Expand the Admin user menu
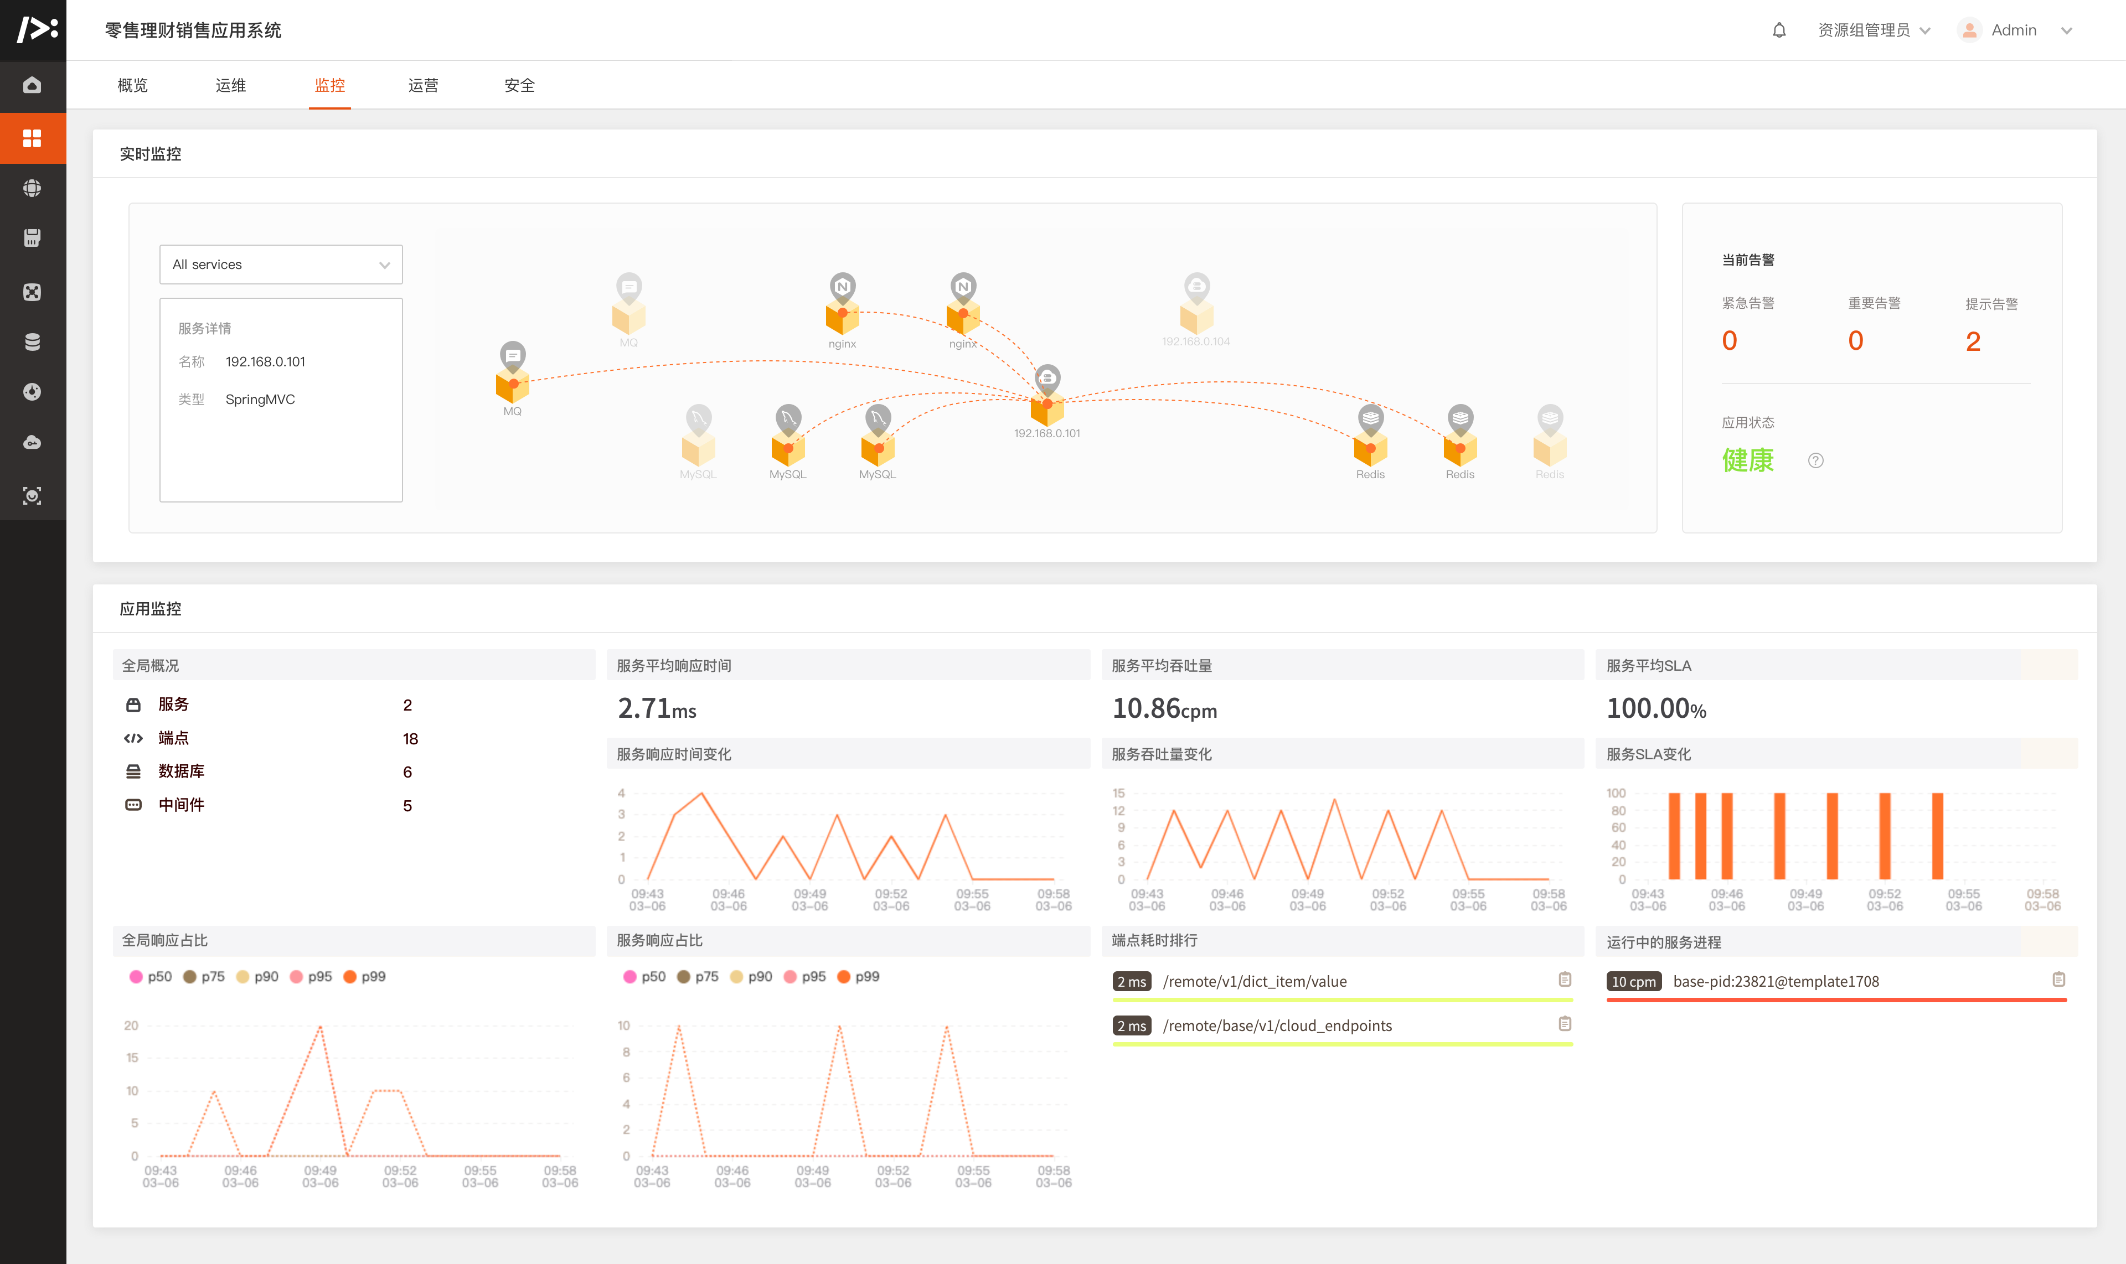 click(2014, 30)
